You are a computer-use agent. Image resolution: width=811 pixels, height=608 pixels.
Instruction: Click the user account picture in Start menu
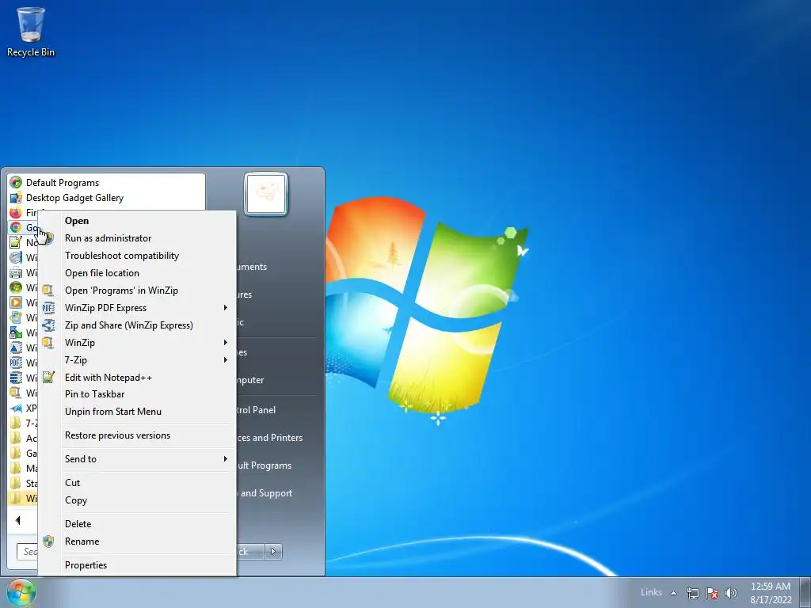tap(266, 194)
